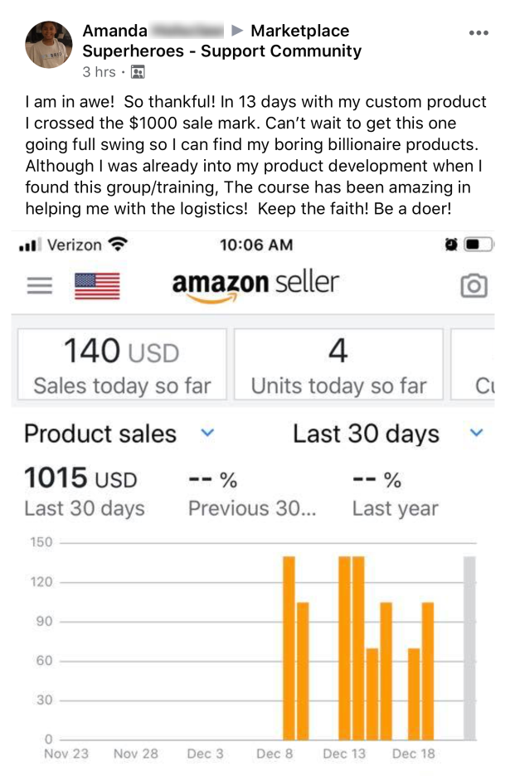
Task: Click the poster name Amanda
Action: [x=115, y=32]
